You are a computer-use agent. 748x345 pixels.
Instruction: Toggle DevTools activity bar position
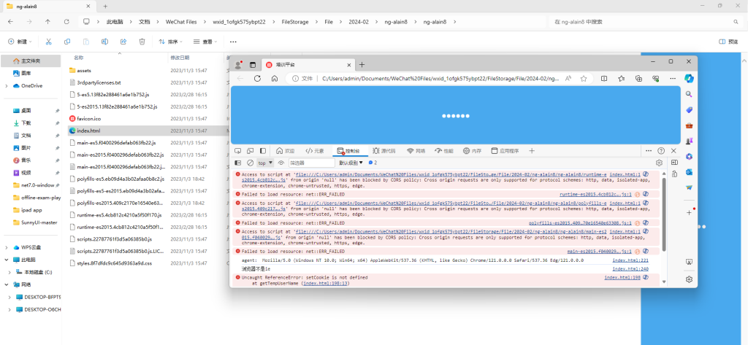tap(262, 151)
